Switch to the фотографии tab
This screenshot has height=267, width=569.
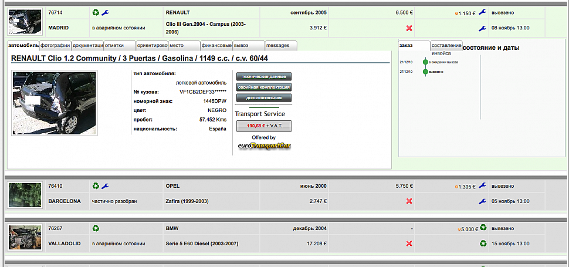(x=55, y=45)
